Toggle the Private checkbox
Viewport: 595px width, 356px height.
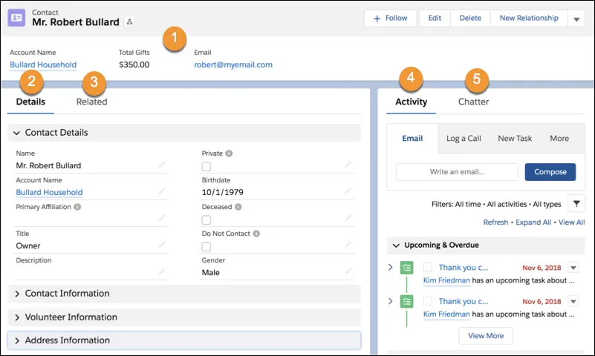(207, 166)
